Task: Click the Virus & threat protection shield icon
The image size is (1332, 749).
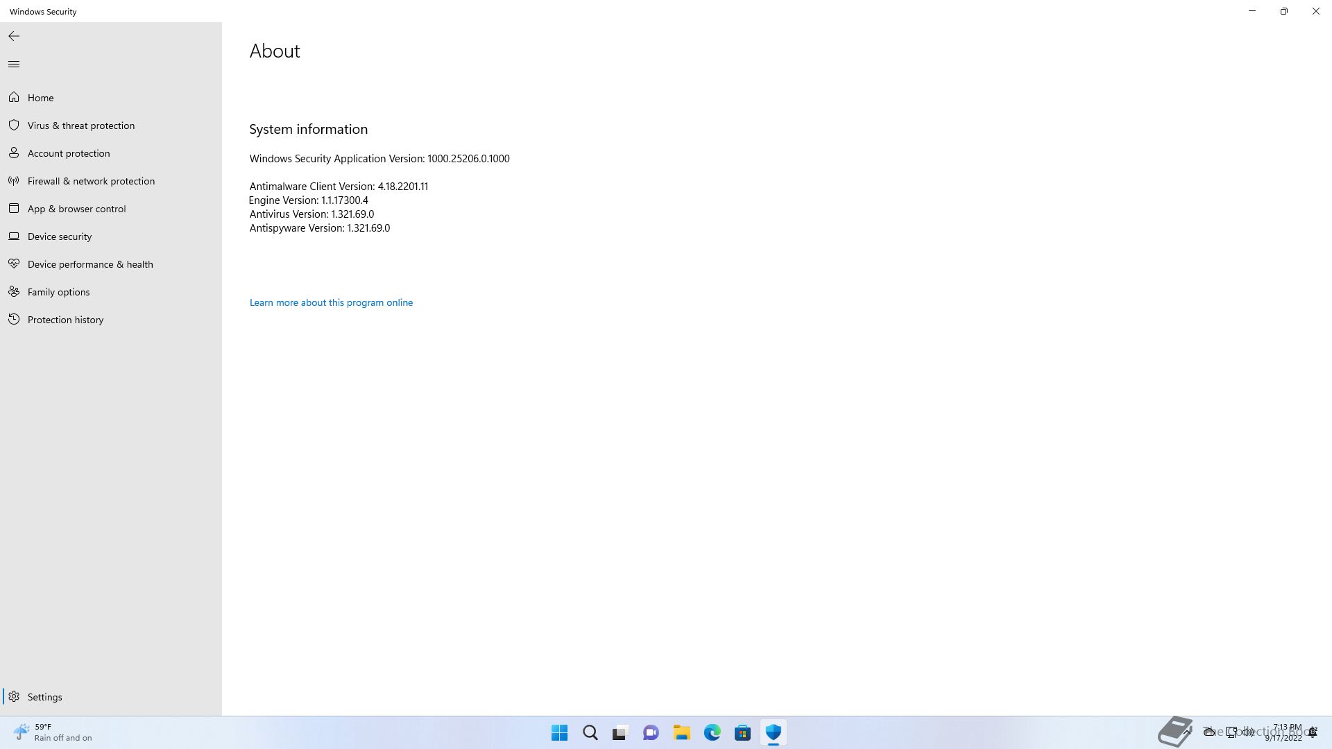Action: [14, 126]
